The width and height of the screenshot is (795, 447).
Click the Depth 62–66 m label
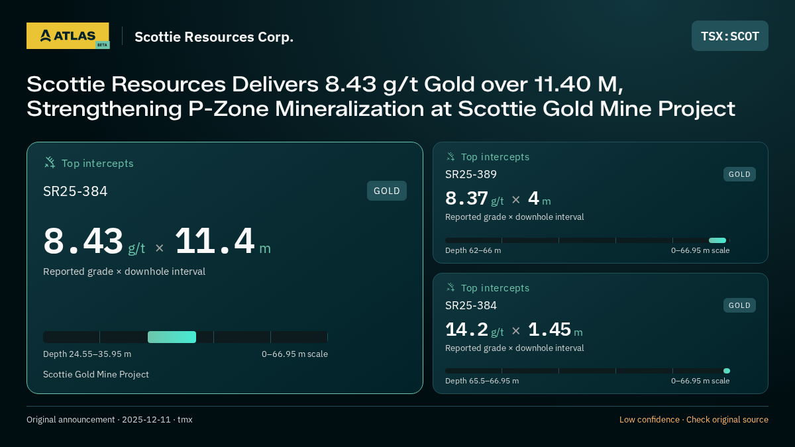coord(473,250)
